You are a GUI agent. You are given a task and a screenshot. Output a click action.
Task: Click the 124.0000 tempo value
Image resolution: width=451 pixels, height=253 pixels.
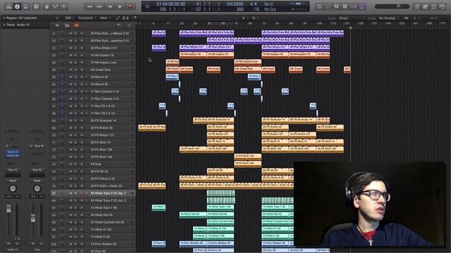point(235,4)
